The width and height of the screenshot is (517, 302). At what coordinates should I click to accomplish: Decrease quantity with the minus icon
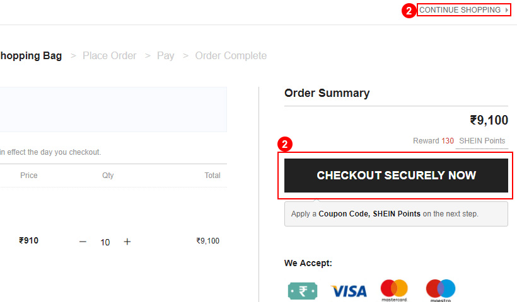pyautogui.click(x=83, y=242)
